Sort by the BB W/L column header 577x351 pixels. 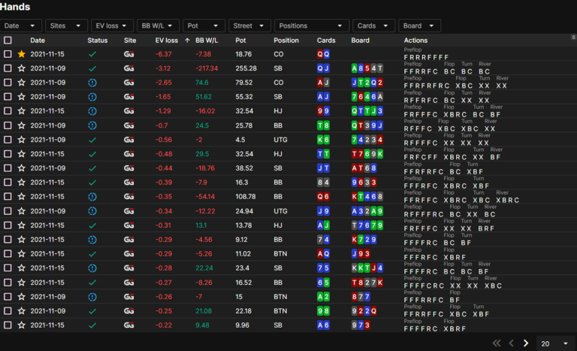205,41
